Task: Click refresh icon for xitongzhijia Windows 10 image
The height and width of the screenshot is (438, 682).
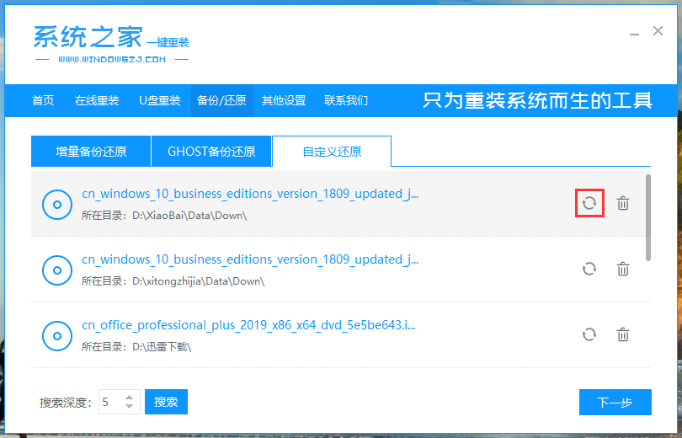Action: pyautogui.click(x=589, y=269)
